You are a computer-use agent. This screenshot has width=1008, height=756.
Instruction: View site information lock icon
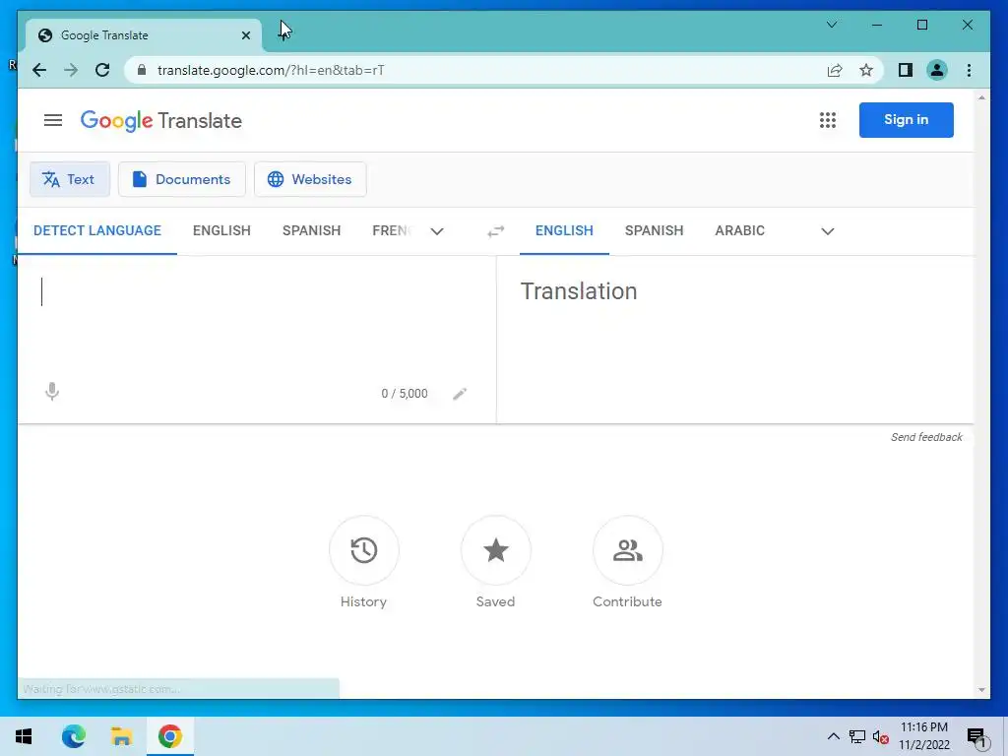coord(142,70)
